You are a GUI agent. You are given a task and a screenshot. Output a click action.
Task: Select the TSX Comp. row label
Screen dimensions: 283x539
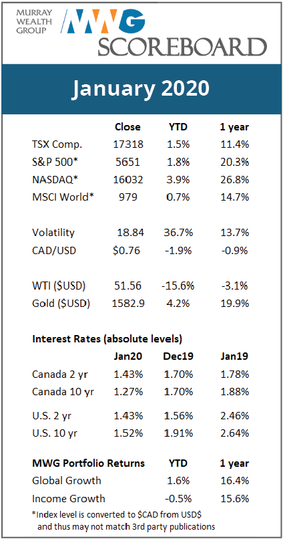(57, 144)
